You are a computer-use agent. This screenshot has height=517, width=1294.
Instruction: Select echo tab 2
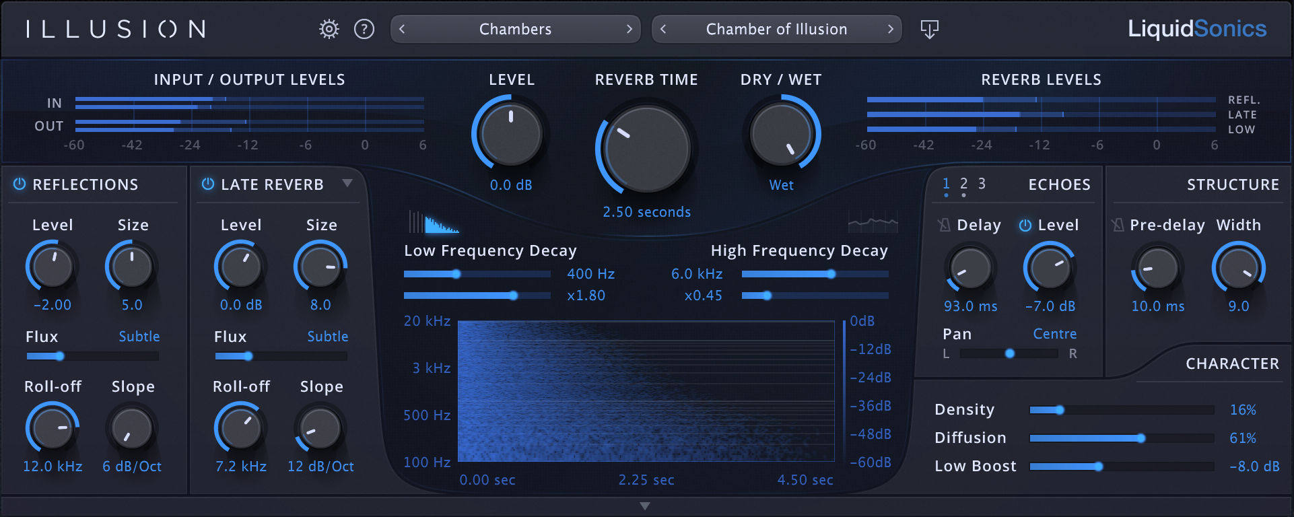coord(963,184)
